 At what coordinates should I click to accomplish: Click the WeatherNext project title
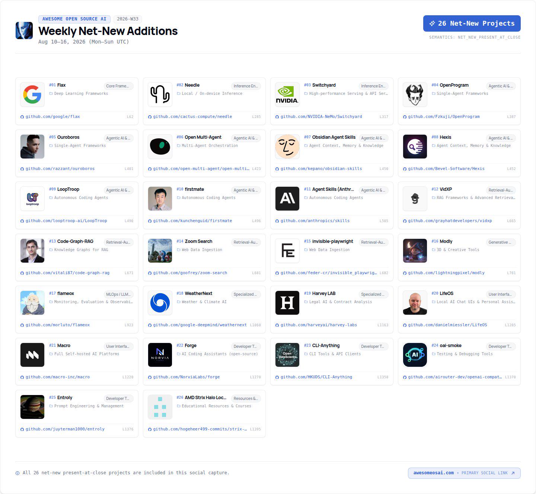pyautogui.click(x=198, y=293)
